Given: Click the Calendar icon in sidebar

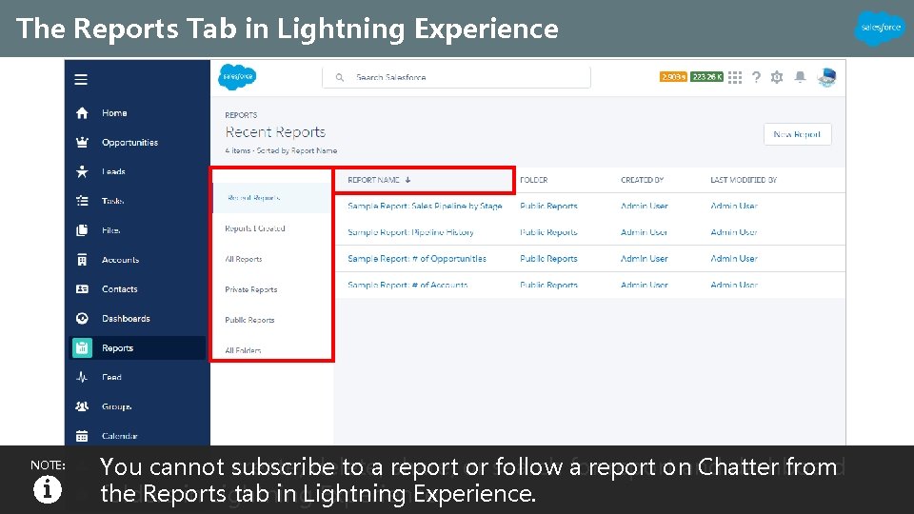Looking at the screenshot, I should [82, 436].
